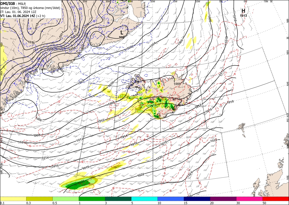
Task: Click the yellow 0.1–0.3 legend color band
Action: 13,199
